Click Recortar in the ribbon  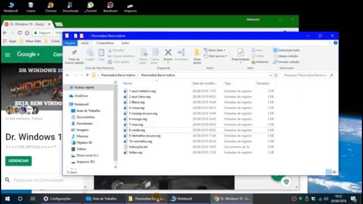coord(116,50)
